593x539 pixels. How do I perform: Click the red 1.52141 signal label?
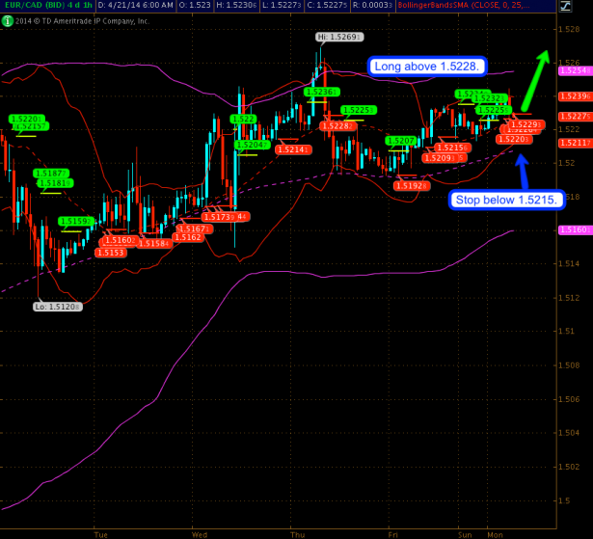point(294,149)
